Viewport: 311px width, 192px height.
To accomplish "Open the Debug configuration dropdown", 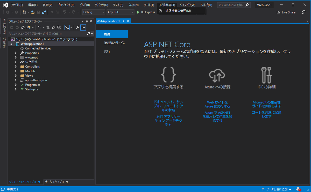I will point(93,12).
